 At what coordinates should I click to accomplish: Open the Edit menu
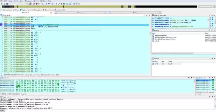click(6, 1)
